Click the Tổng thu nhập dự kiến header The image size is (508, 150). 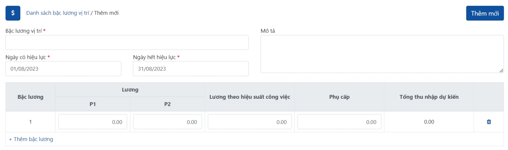click(429, 97)
